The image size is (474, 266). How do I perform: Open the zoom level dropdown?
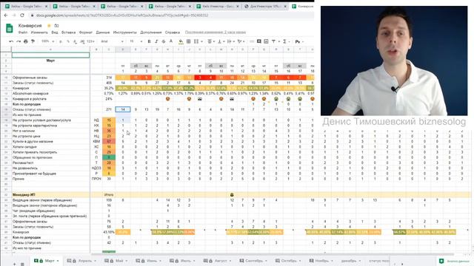click(x=47, y=41)
